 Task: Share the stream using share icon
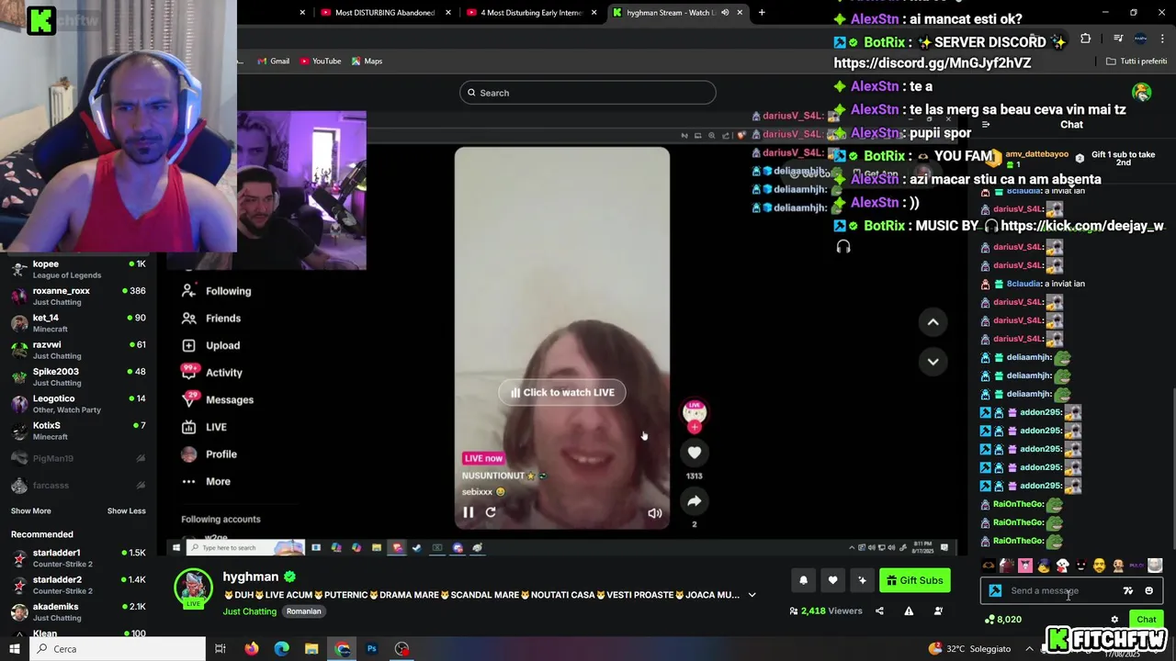pos(879,611)
